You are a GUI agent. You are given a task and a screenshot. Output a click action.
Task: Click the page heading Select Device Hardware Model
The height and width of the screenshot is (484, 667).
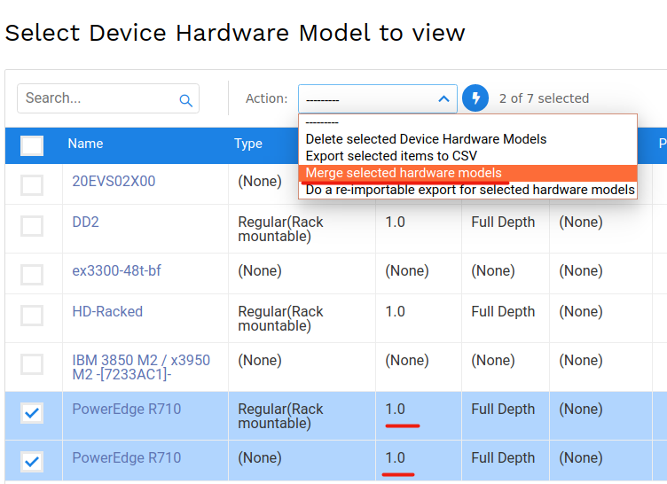pyautogui.click(x=235, y=33)
